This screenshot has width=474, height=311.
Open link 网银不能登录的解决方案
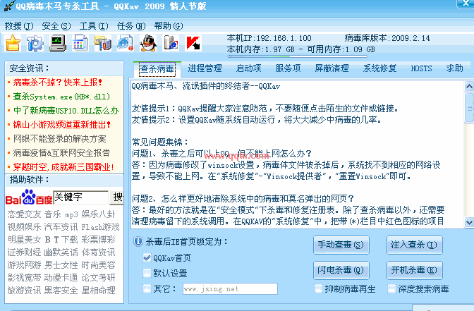tap(59, 139)
